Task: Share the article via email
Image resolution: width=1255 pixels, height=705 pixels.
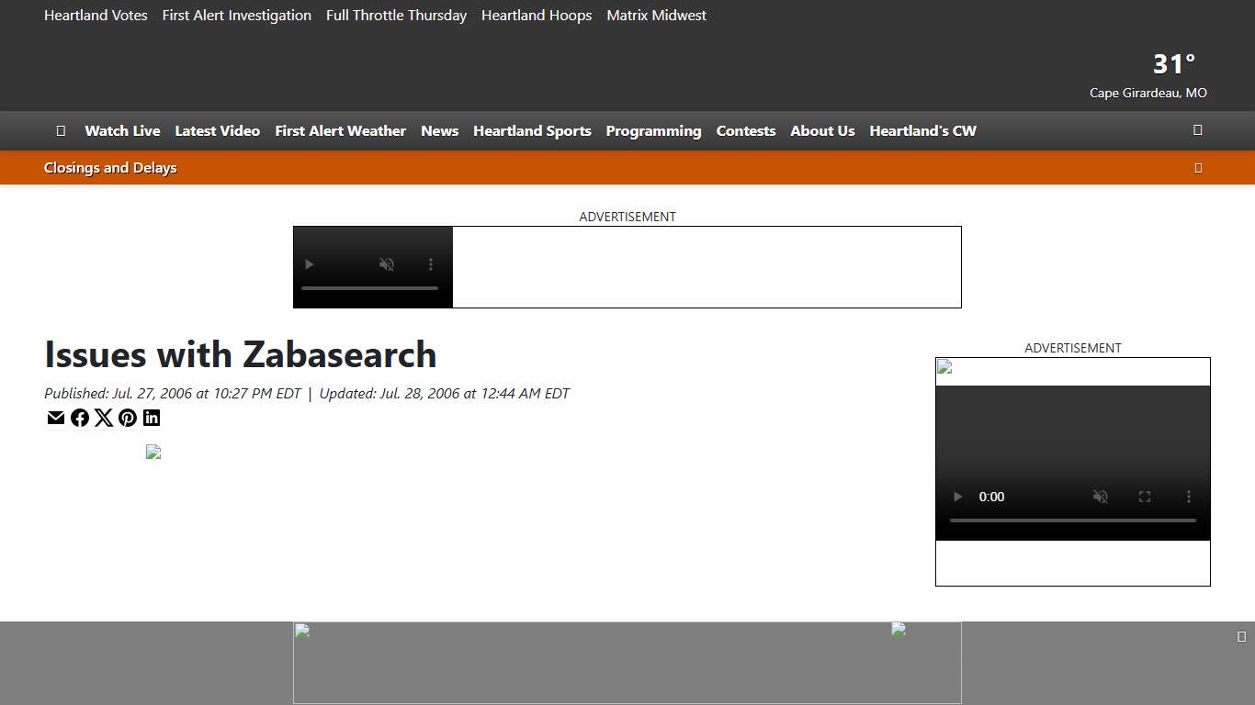Action: (x=55, y=418)
